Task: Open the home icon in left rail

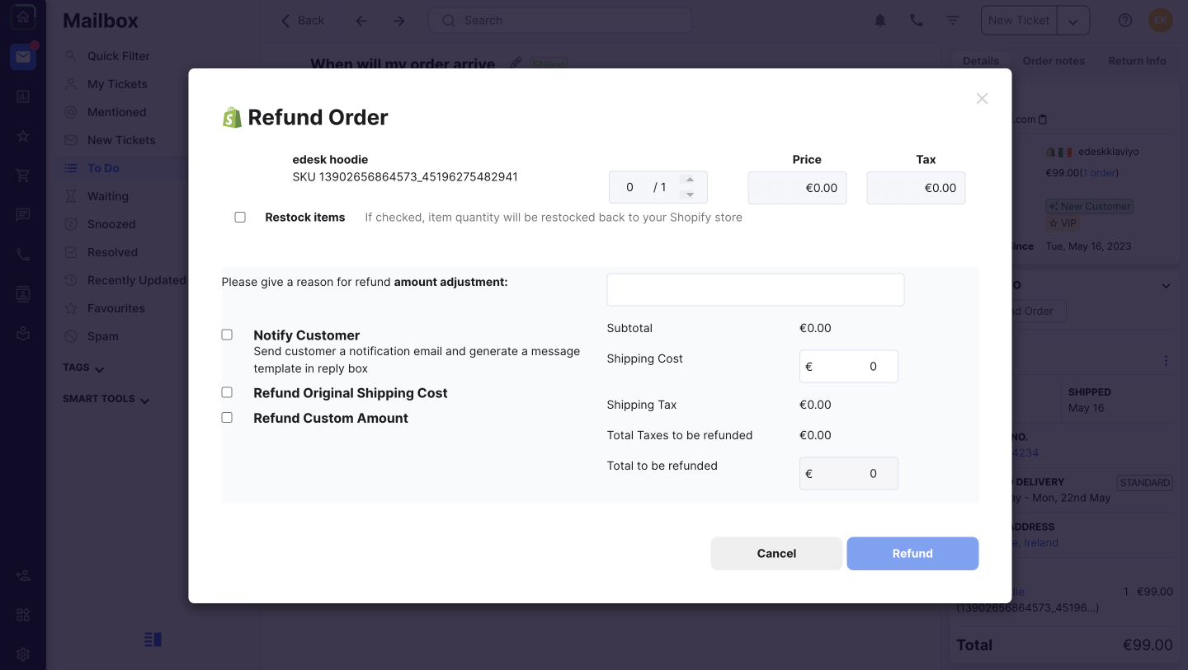Action: click(x=23, y=17)
